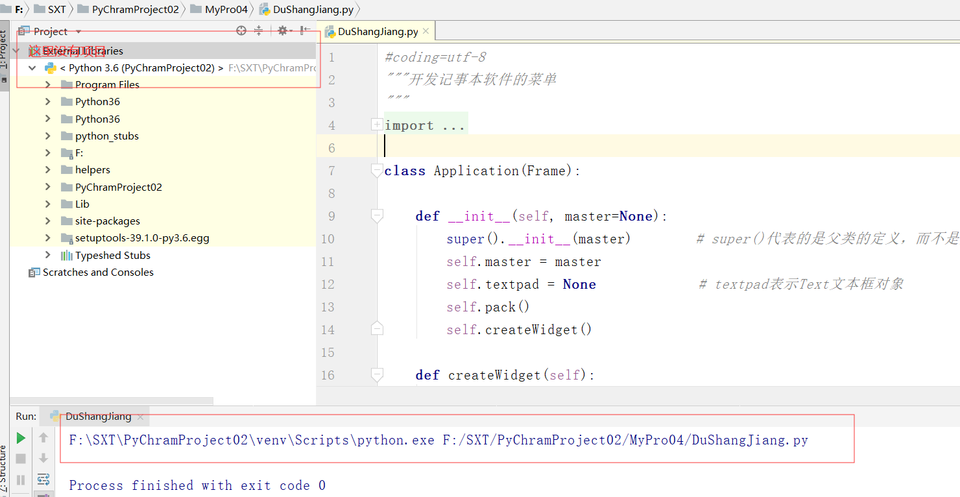Click 'self.pack()' on line 13
Image resolution: width=960 pixels, height=497 pixels.
pos(488,307)
